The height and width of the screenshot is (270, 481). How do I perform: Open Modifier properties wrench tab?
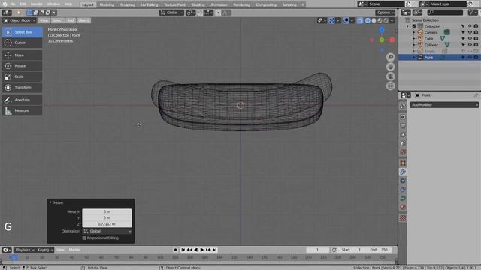pos(403,172)
